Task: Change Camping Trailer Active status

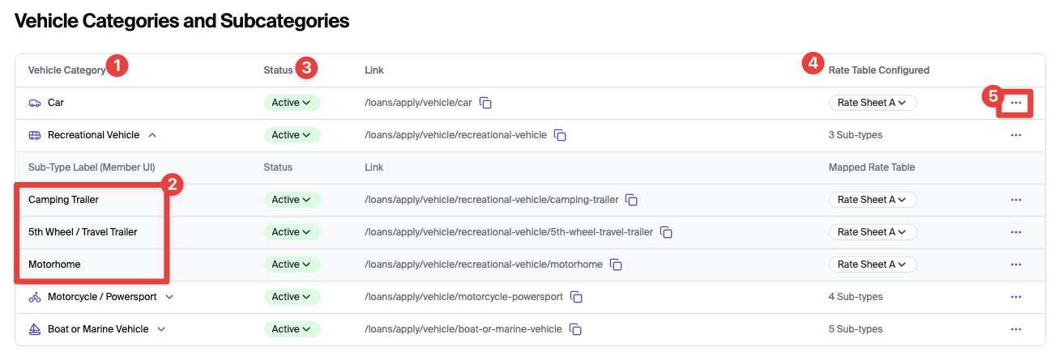Action: click(292, 200)
